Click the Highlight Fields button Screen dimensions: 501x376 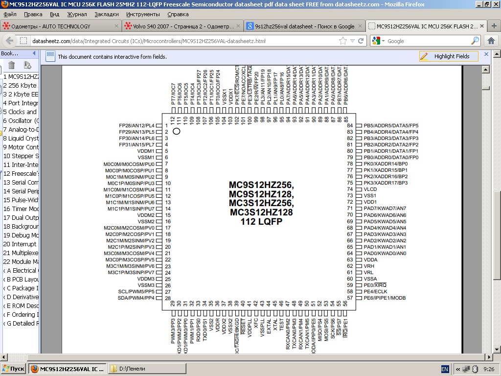(x=449, y=56)
